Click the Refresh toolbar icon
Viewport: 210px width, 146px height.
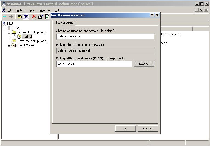pyautogui.click(x=47, y=17)
